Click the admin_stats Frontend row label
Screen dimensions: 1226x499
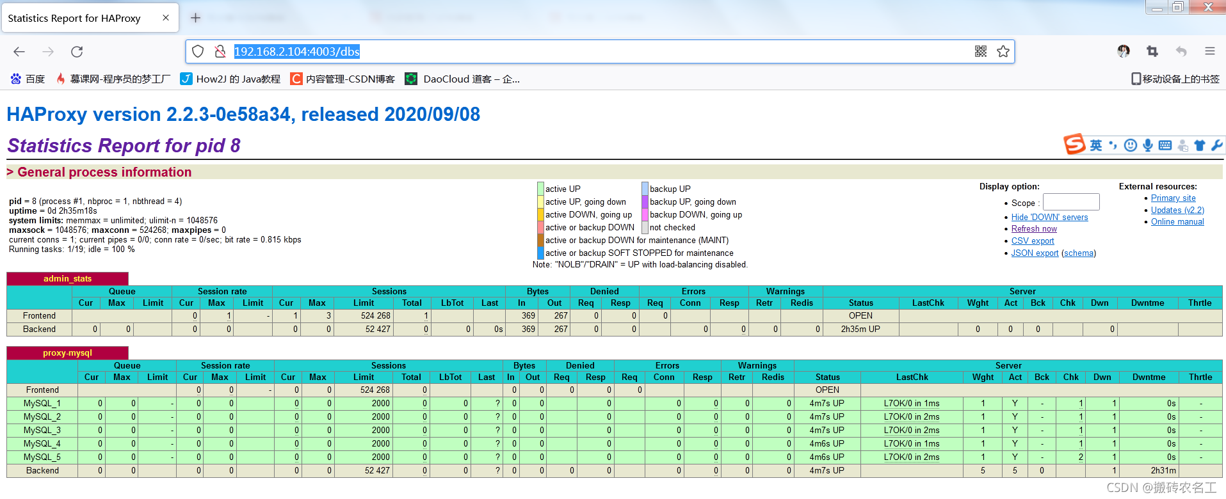pyautogui.click(x=39, y=315)
